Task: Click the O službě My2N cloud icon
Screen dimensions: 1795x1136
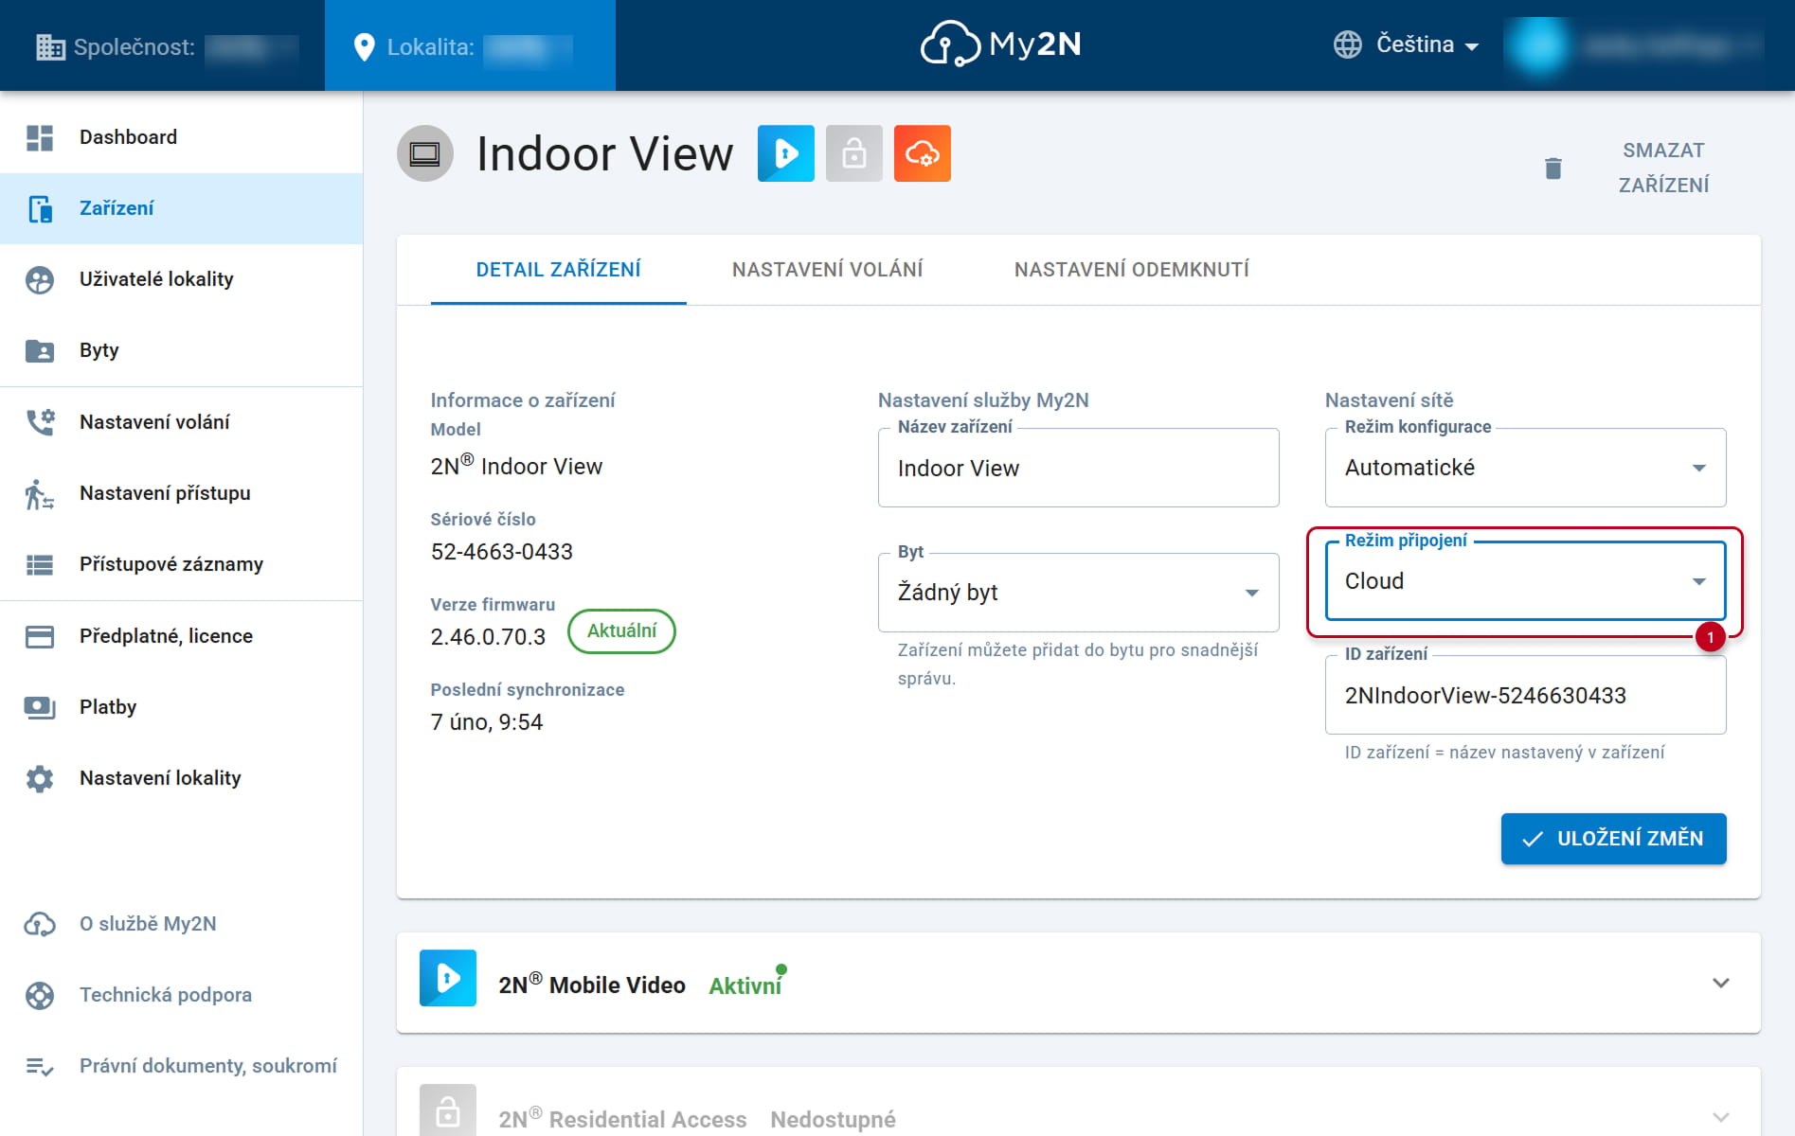Action: pyautogui.click(x=40, y=924)
